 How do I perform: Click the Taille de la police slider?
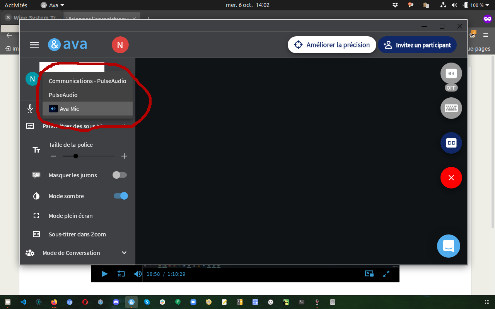pyautogui.click(x=89, y=156)
